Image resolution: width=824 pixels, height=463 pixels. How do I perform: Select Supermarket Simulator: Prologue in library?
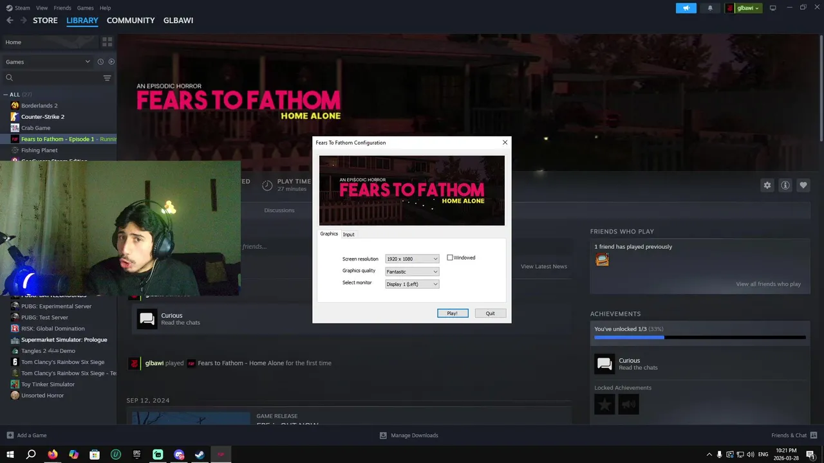[x=64, y=340]
